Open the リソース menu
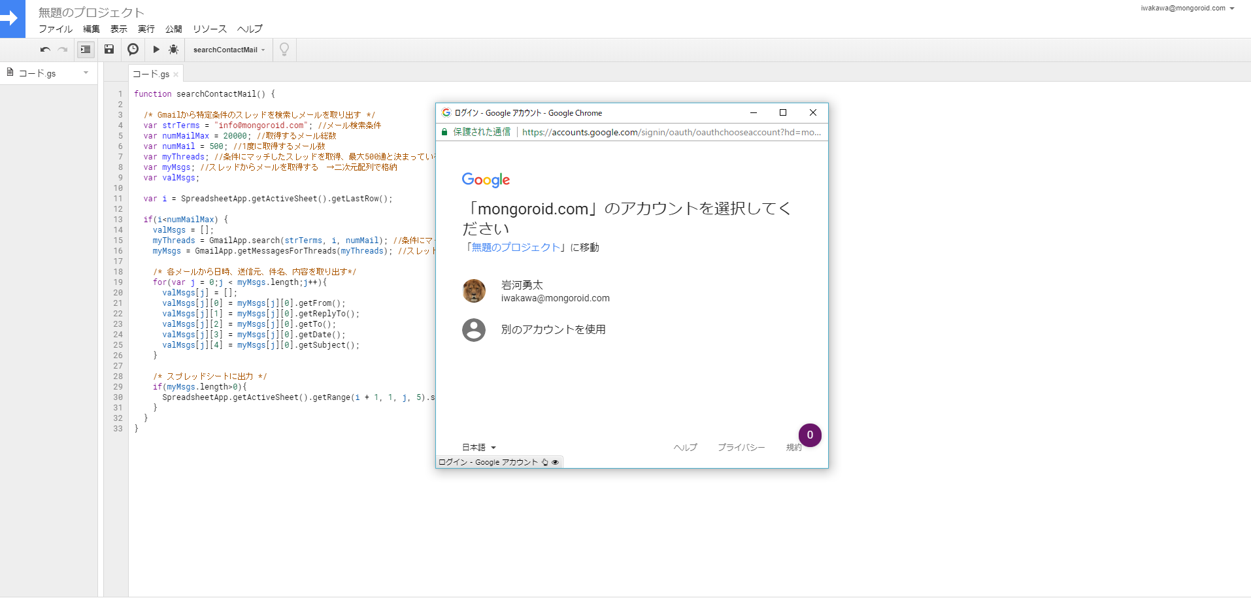1251x600 pixels. (x=210, y=29)
